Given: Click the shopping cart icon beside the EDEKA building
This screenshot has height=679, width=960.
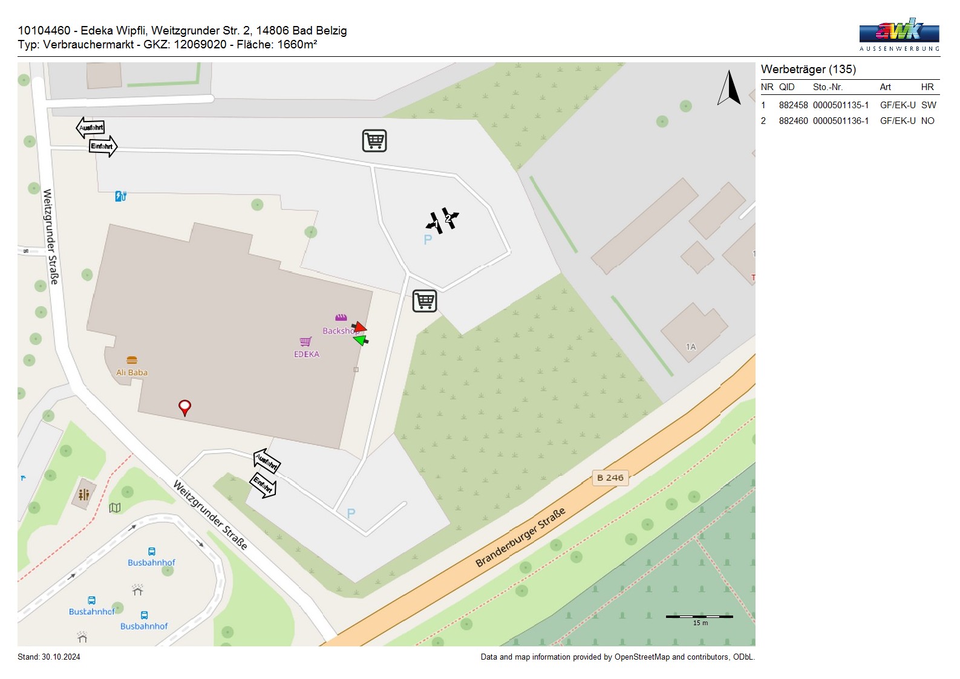Looking at the screenshot, I should click(424, 301).
